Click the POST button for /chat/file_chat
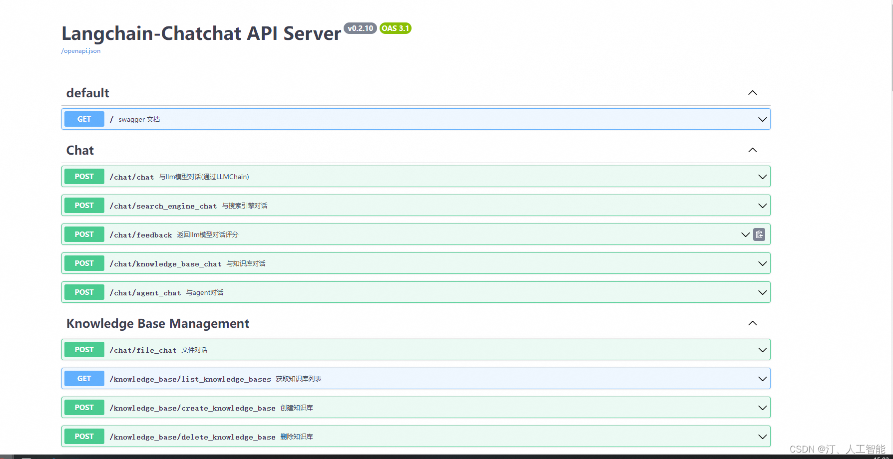The image size is (893, 459). tap(84, 350)
